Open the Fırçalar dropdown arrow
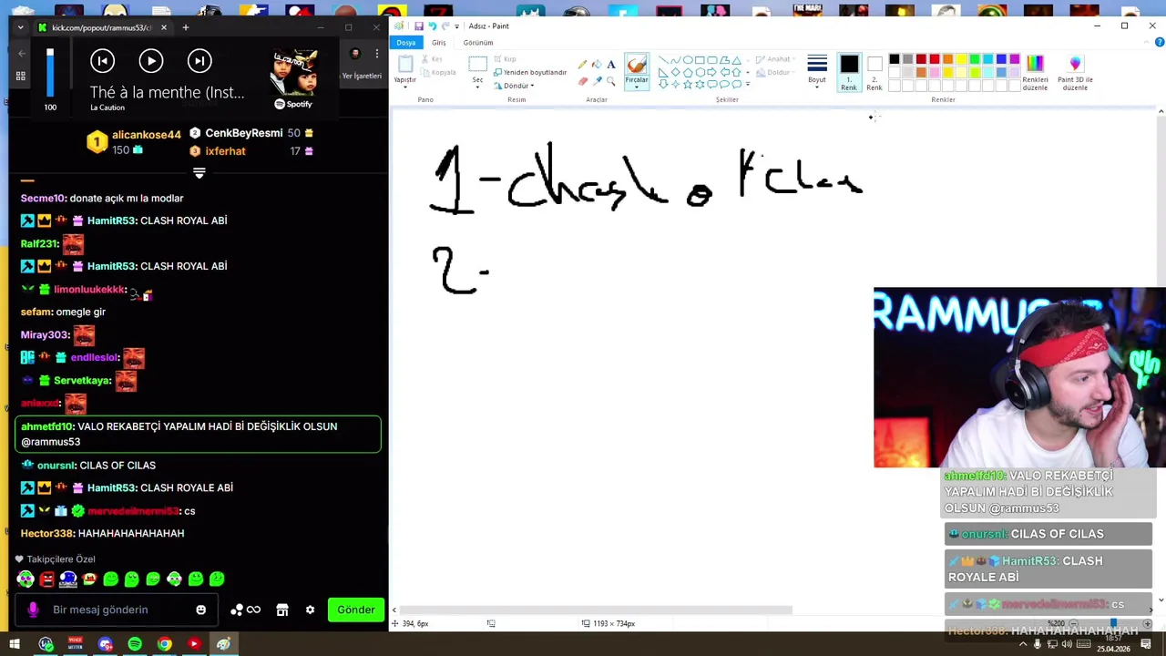 click(x=637, y=88)
